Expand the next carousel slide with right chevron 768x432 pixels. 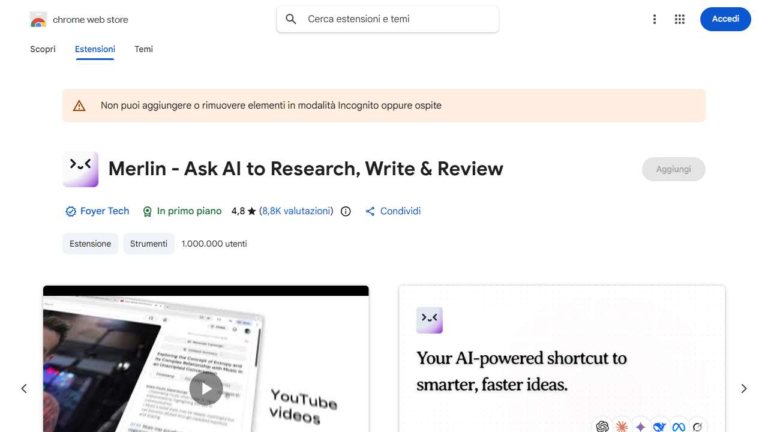click(743, 388)
